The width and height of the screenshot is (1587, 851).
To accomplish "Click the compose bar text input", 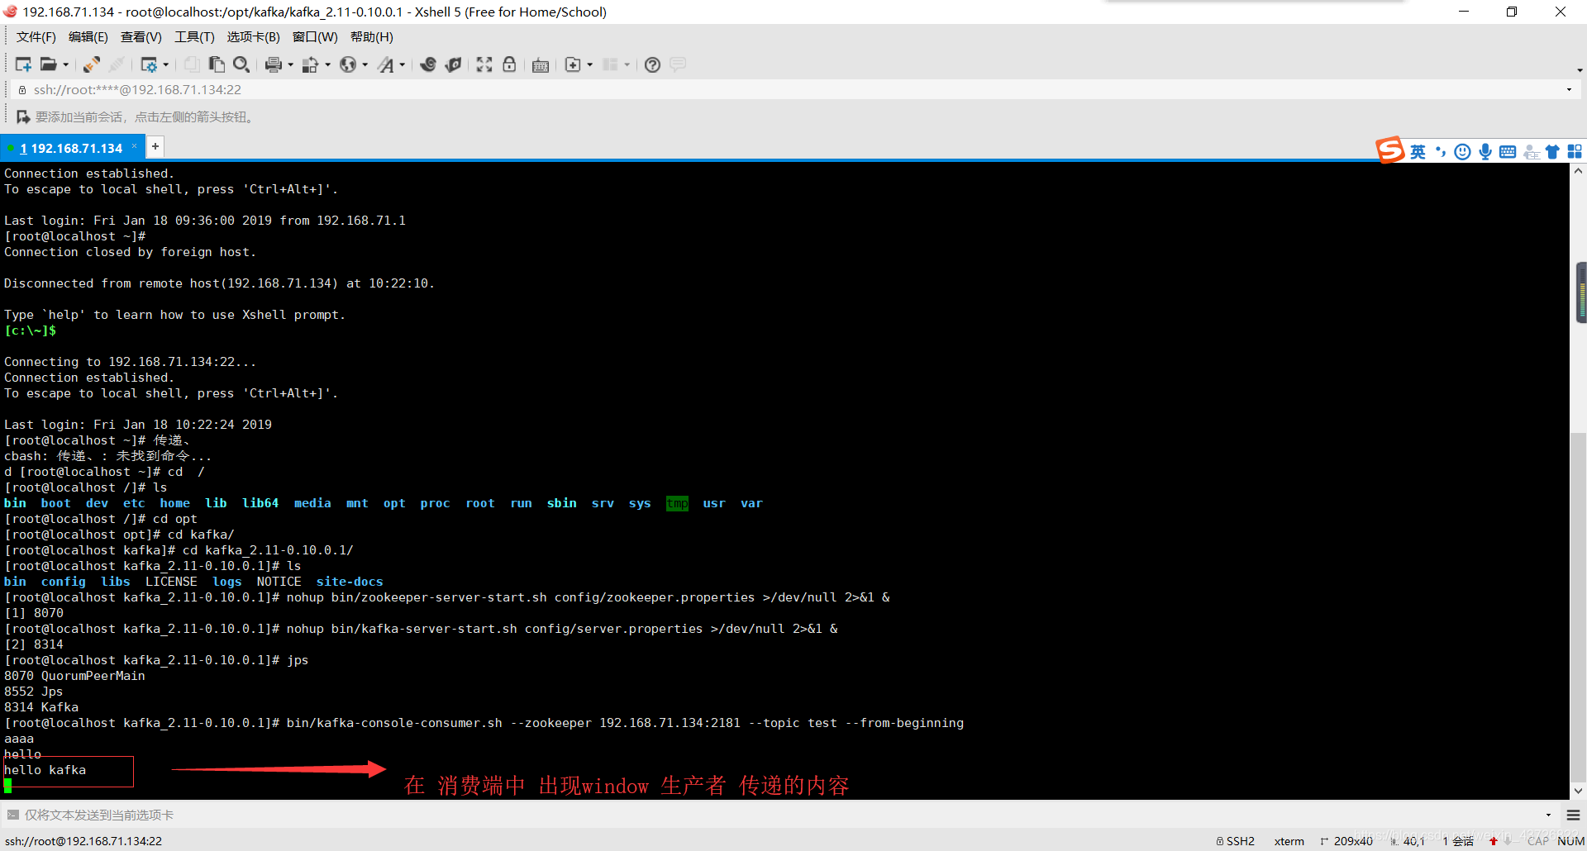I will [777, 815].
